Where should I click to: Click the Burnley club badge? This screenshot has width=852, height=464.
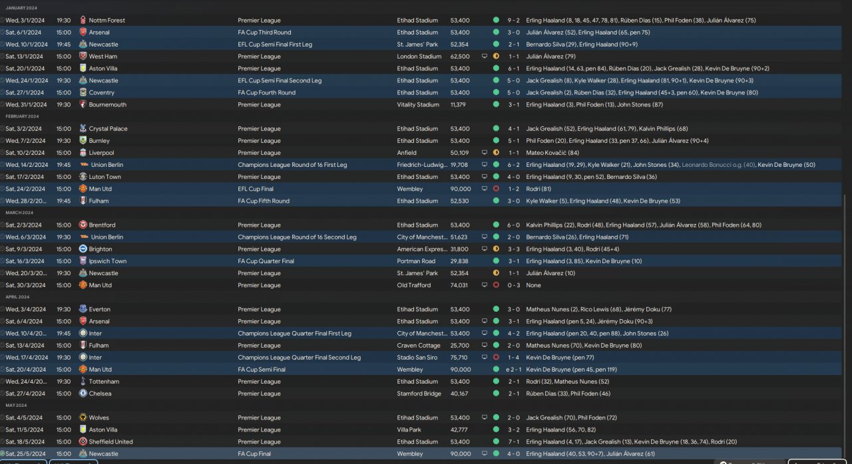[83, 140]
